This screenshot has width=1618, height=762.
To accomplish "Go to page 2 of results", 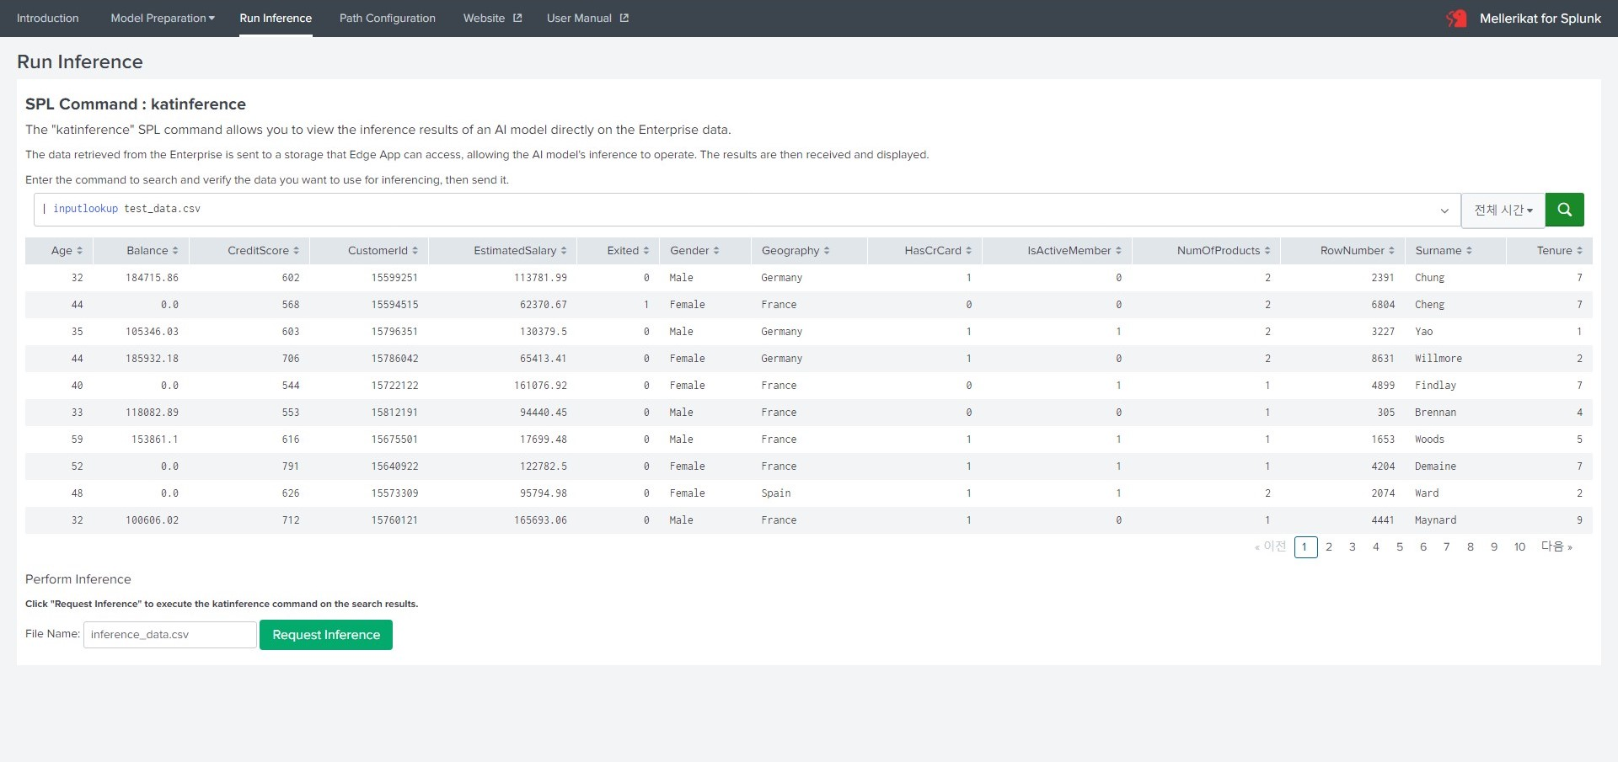I will tap(1329, 547).
